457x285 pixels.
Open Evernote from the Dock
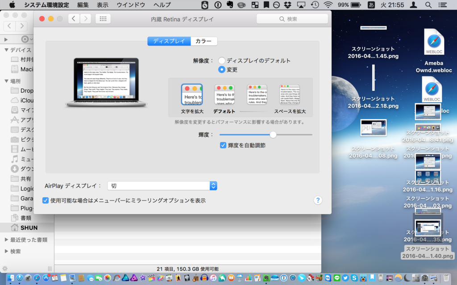[266, 278]
